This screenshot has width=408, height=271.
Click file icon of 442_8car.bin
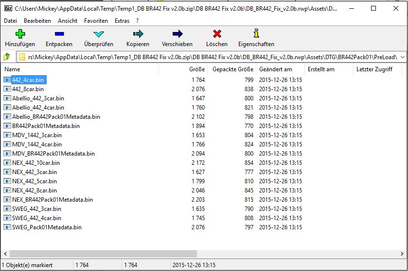pos(7,89)
